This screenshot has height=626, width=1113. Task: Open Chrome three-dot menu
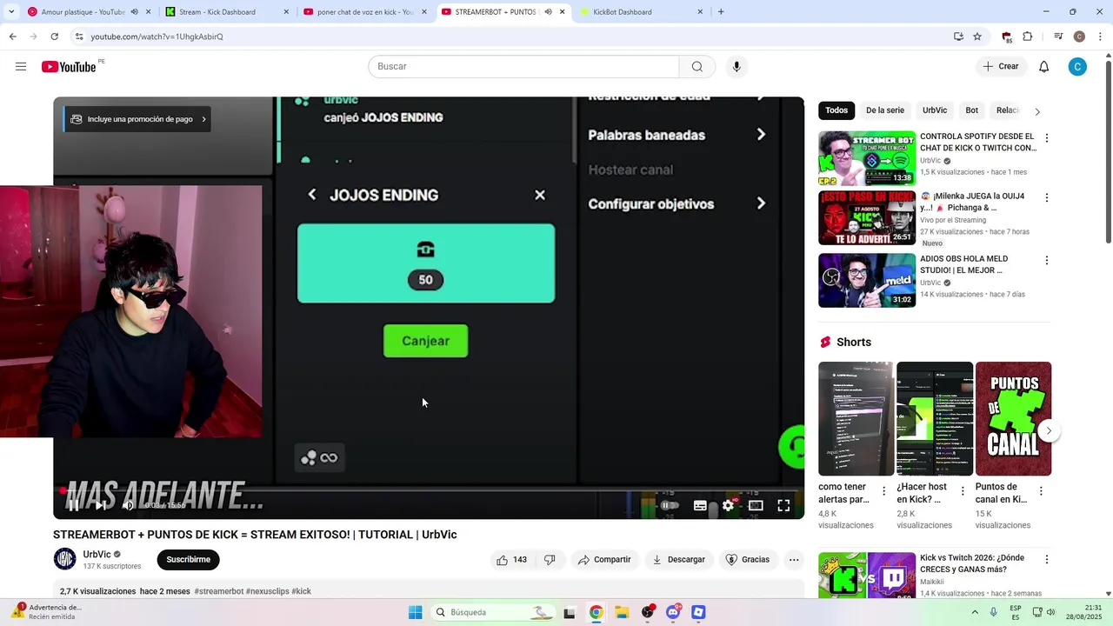[1099, 37]
